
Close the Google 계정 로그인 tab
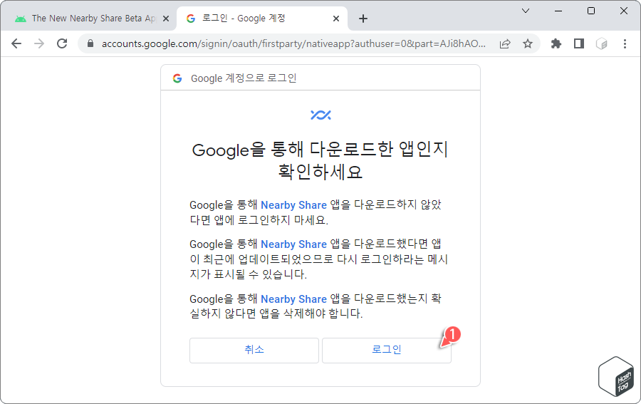(336, 19)
